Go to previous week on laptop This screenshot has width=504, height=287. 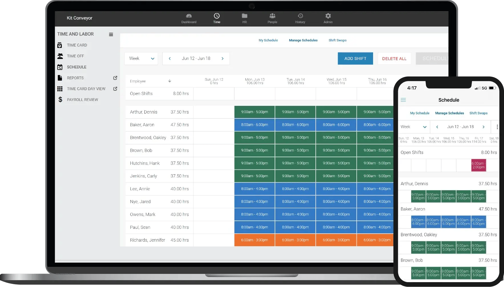(170, 58)
